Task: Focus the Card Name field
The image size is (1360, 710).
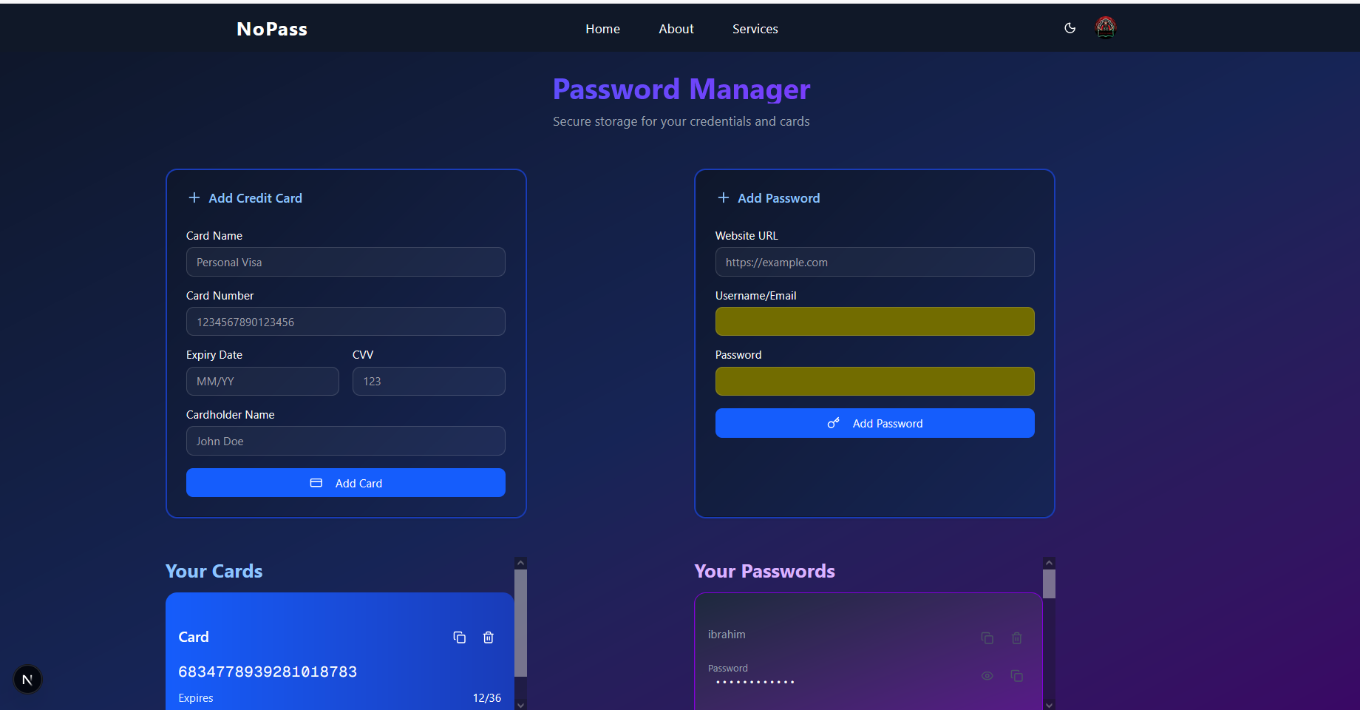Action: (345, 262)
